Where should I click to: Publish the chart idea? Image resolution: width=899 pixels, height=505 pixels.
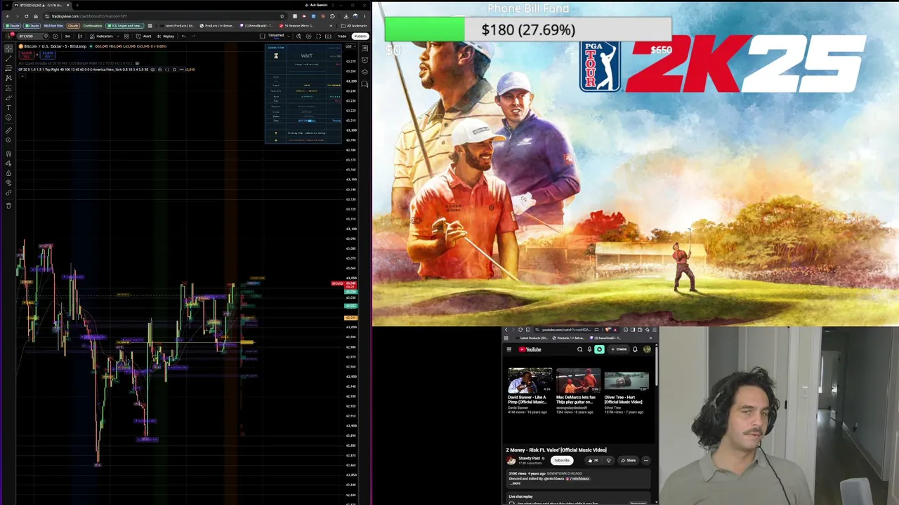[360, 36]
